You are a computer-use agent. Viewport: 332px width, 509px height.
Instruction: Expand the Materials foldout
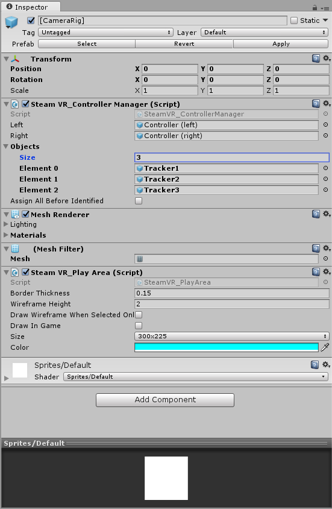point(6,235)
